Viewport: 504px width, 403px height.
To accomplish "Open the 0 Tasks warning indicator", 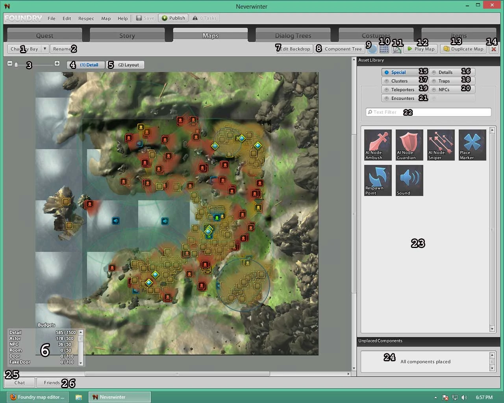I will click(205, 18).
